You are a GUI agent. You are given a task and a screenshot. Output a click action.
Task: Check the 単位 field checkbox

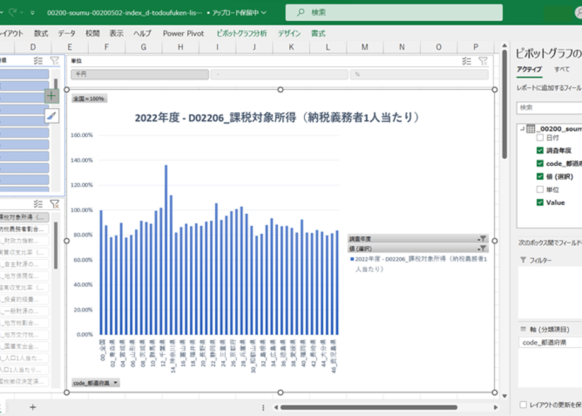pos(540,190)
